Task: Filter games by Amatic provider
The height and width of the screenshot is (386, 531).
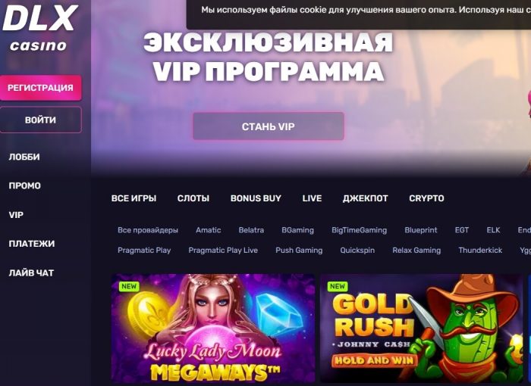Action: (209, 230)
